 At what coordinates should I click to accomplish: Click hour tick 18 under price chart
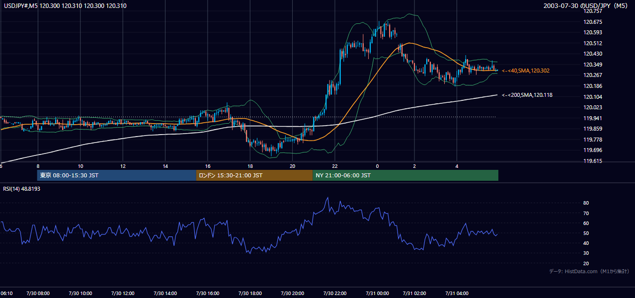250,166
